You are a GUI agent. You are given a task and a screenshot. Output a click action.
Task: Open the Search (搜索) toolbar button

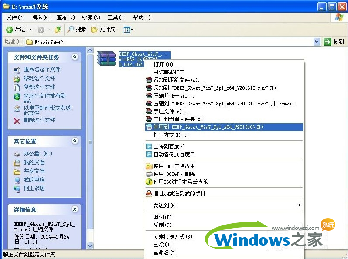(x=76, y=30)
